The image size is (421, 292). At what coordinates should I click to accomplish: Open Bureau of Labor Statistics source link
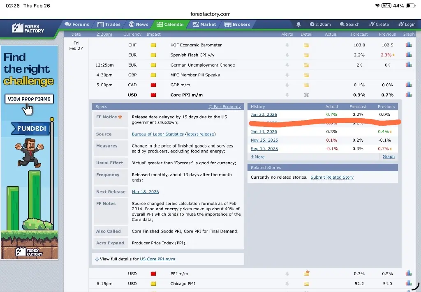(157, 134)
